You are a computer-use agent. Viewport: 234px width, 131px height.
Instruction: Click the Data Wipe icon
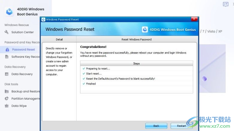(7, 106)
